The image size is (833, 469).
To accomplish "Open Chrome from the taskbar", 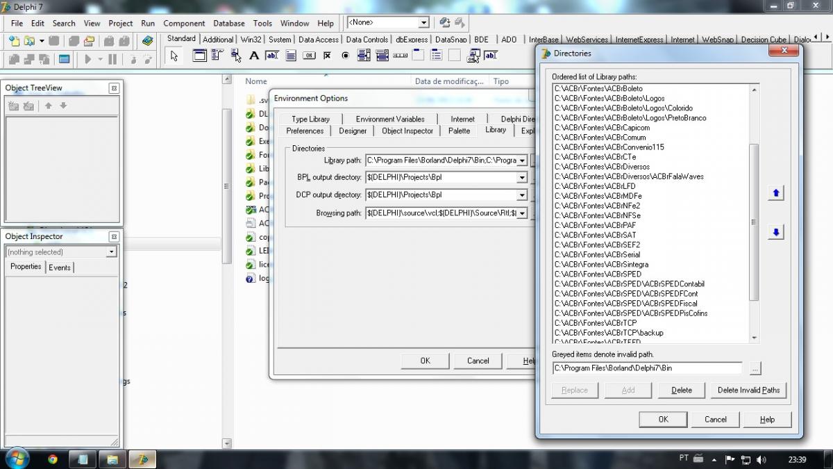I will [x=53, y=459].
